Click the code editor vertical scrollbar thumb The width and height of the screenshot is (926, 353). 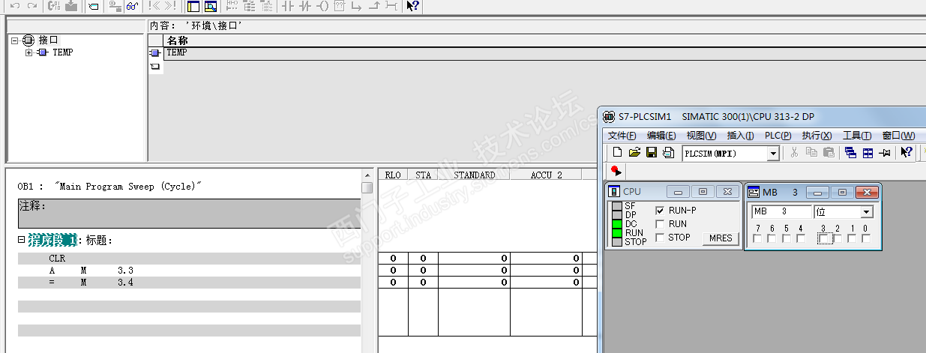[x=367, y=187]
